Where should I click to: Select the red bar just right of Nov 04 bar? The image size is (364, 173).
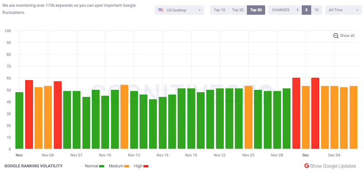point(58,115)
